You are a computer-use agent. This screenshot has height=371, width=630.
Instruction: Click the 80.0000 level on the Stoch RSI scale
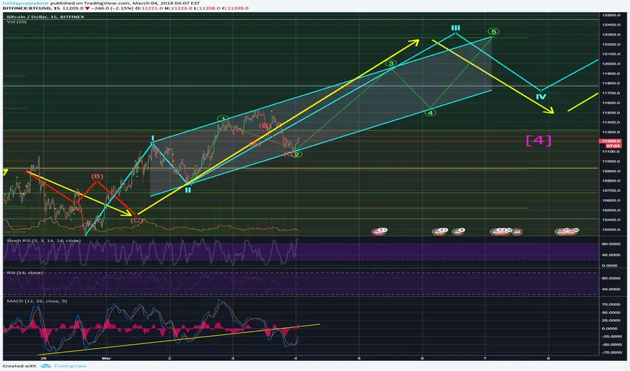[x=610, y=244]
